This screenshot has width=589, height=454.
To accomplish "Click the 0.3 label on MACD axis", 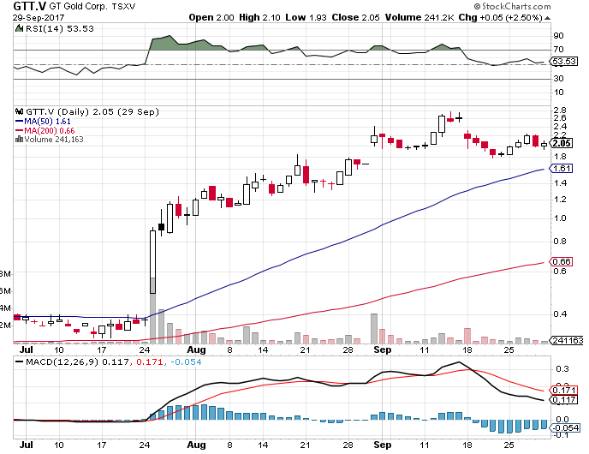I will tap(562, 369).
